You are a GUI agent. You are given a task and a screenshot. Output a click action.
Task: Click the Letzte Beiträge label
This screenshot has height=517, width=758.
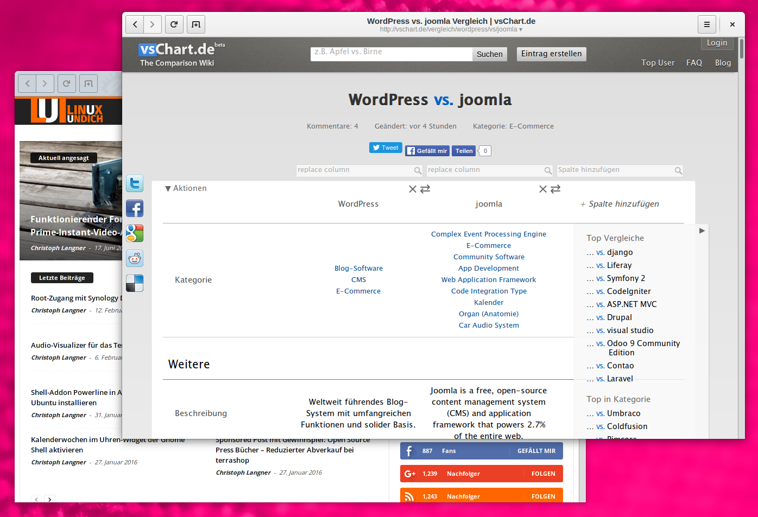pos(62,278)
